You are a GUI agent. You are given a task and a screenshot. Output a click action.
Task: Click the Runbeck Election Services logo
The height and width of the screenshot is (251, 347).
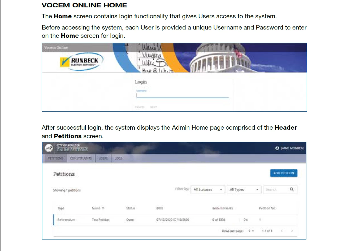click(81, 61)
